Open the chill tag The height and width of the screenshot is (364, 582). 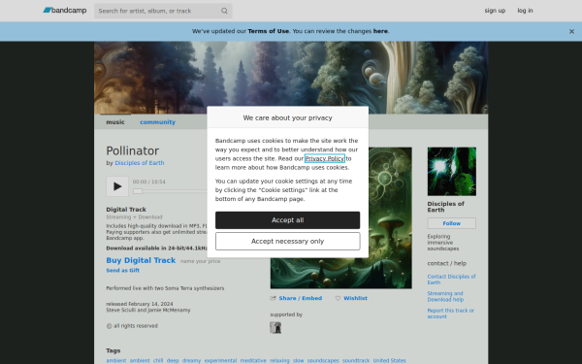[x=158, y=361]
